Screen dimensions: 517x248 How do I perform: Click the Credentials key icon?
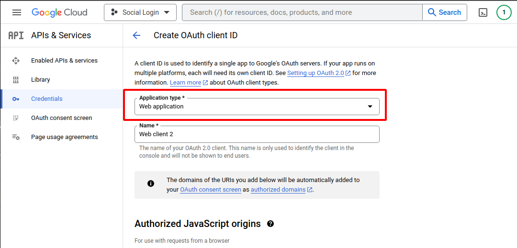16,98
